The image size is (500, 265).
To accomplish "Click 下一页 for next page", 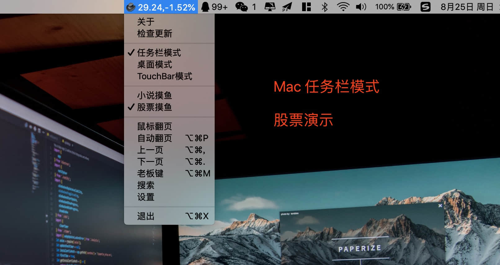I will click(169, 162).
